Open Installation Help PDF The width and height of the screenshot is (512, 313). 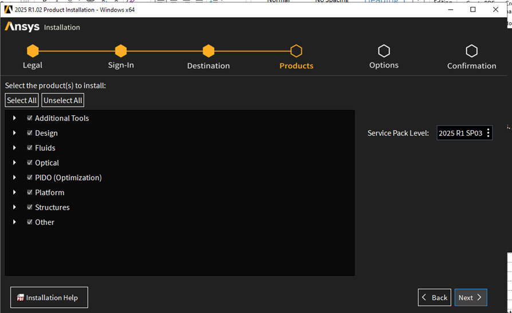[x=49, y=298]
